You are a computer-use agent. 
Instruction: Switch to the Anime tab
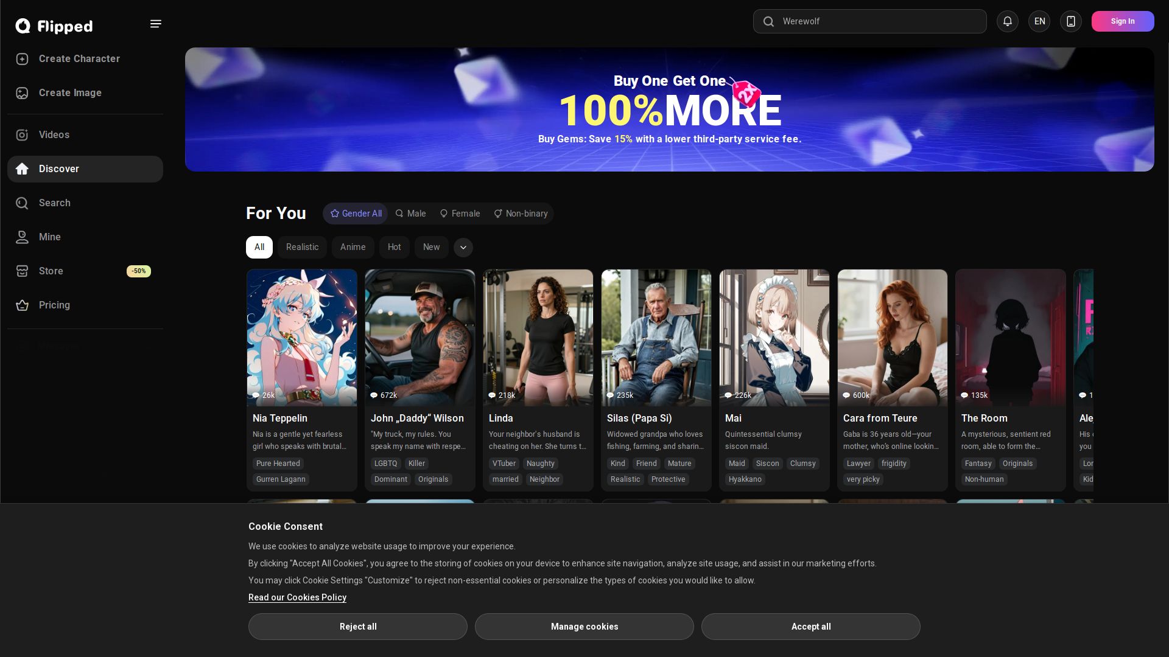353,248
